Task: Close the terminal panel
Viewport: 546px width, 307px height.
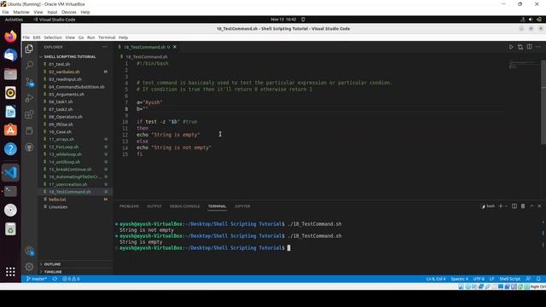Action: pyautogui.click(x=539, y=206)
